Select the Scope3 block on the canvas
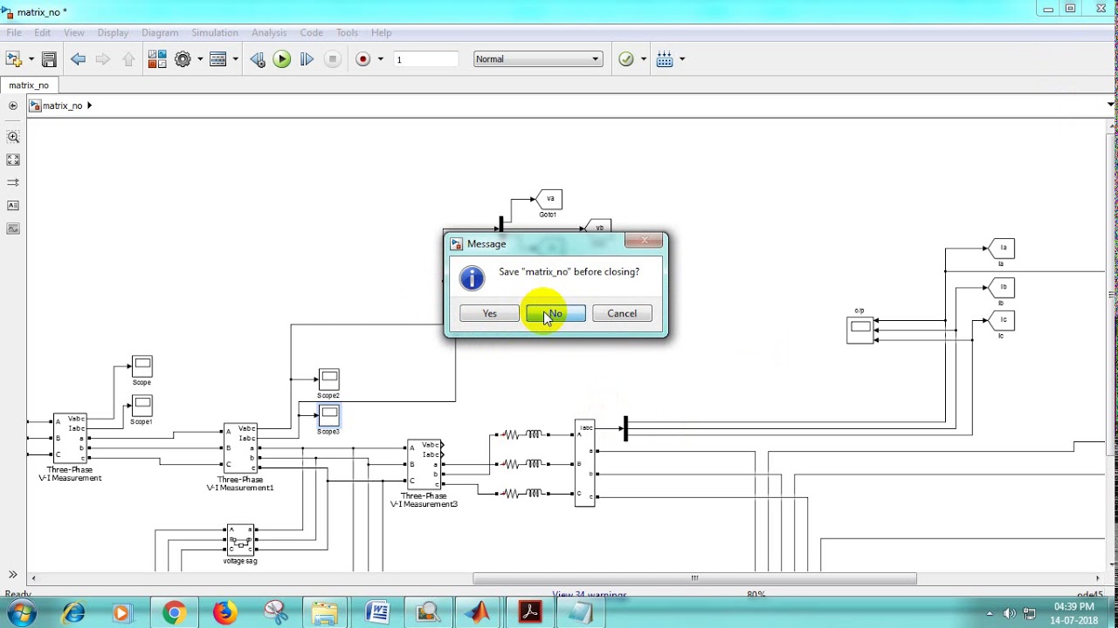 (328, 414)
